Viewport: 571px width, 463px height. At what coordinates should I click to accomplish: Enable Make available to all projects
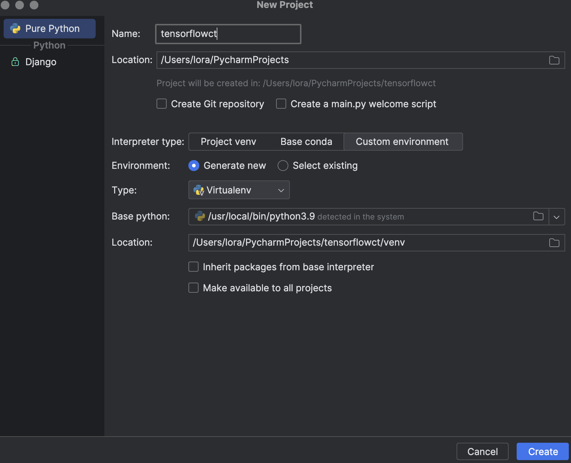coord(193,288)
